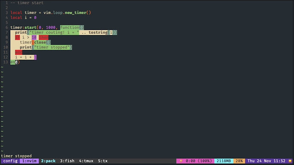Switch to tmux window 2:pack
This screenshot has width=294, height=165.
[48, 161]
